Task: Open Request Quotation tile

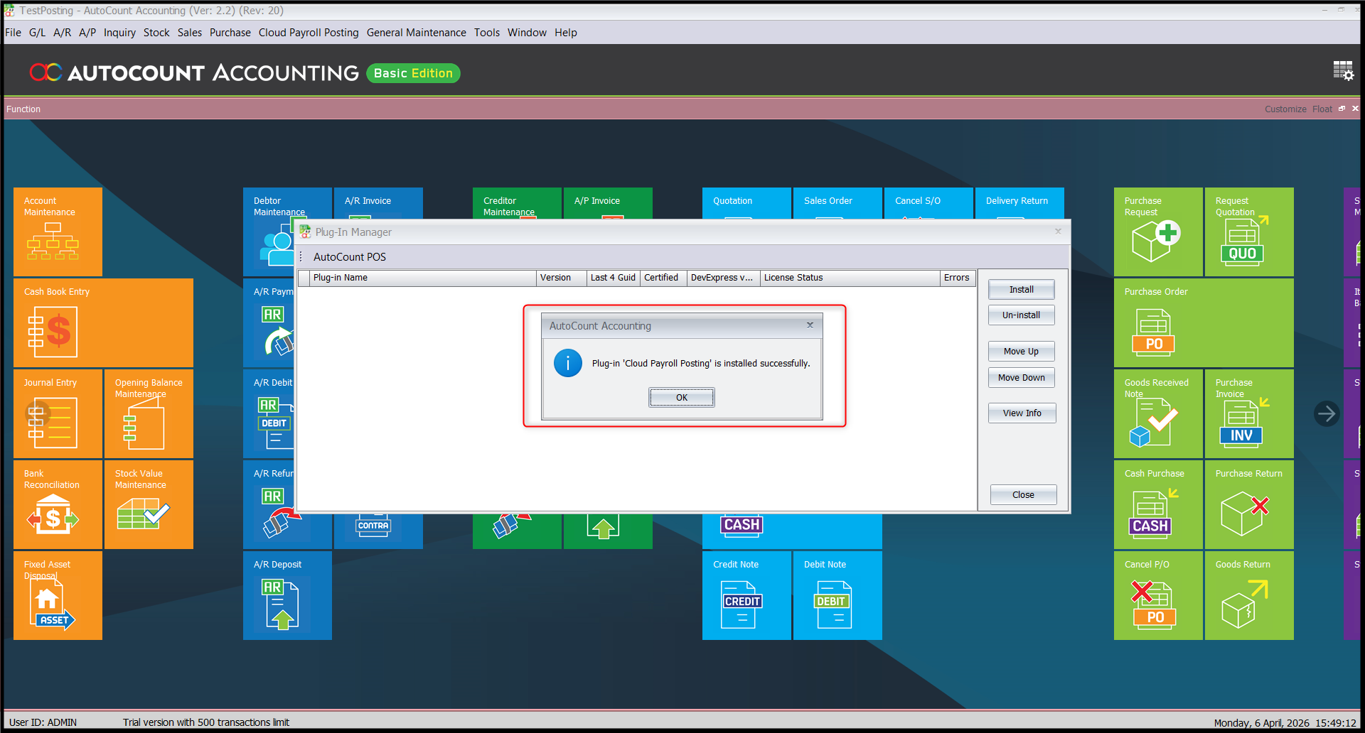Action: tap(1249, 232)
